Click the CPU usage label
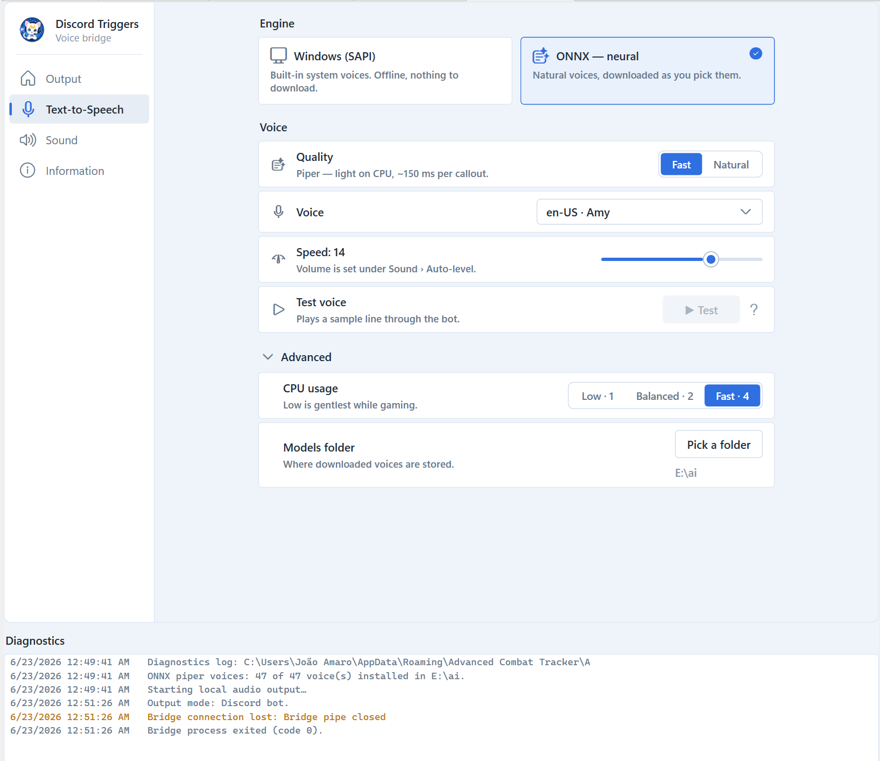This screenshot has width=880, height=761. pos(311,388)
